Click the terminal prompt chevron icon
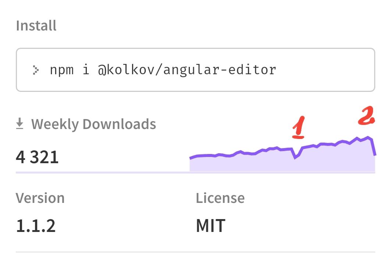This screenshot has width=380, height=254. click(35, 69)
